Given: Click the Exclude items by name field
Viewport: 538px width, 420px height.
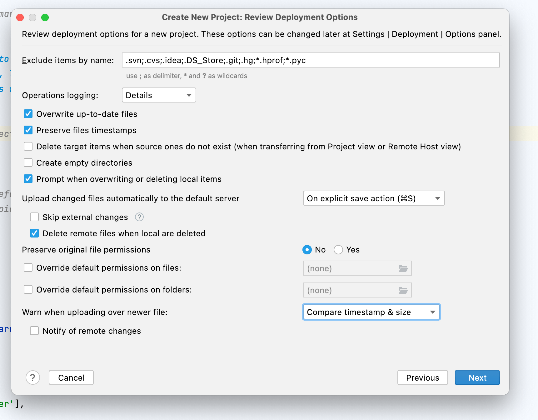Looking at the screenshot, I should click(311, 60).
